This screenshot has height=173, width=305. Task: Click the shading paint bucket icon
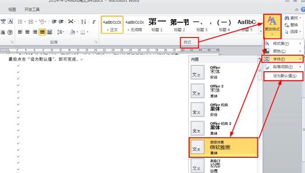tap(72, 32)
